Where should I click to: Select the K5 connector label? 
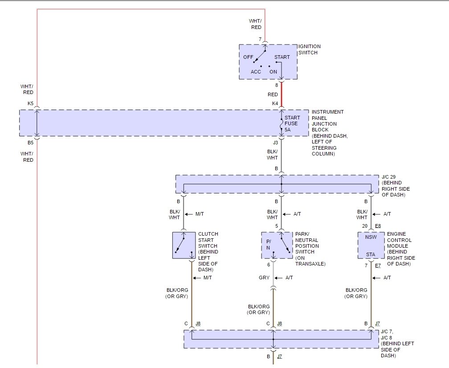[30, 103]
